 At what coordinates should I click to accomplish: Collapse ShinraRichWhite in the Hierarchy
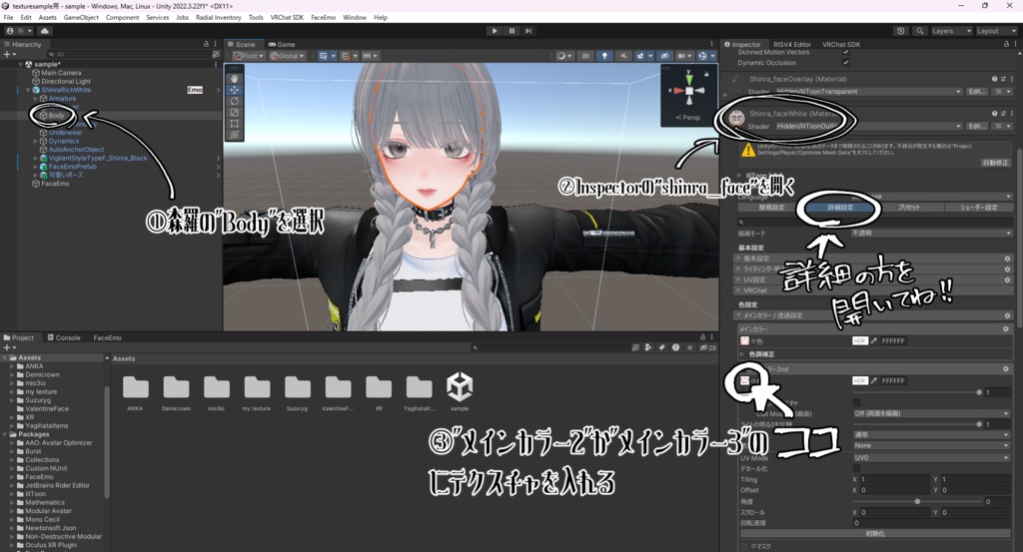coord(28,90)
